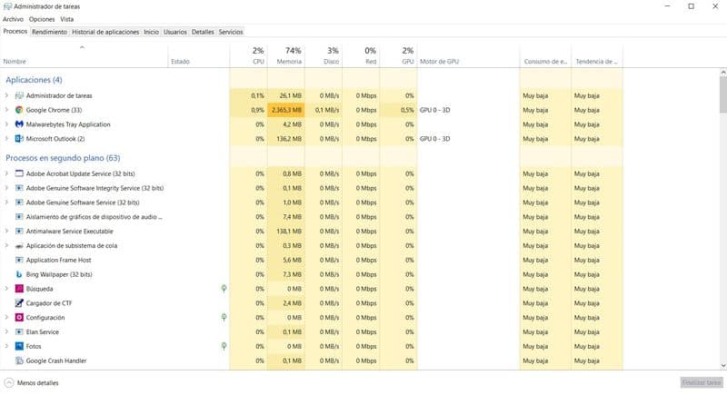The image size is (727, 395).
Task: Click the suspended leaf icon on Búsqueda row
Action: (224, 289)
